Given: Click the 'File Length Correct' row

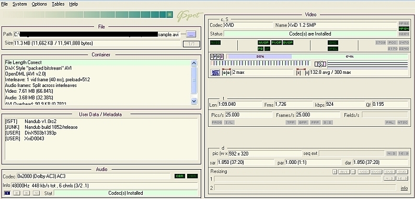Looking at the screenshot, I should 97,63.
